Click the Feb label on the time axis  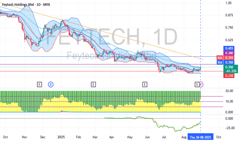78,137
